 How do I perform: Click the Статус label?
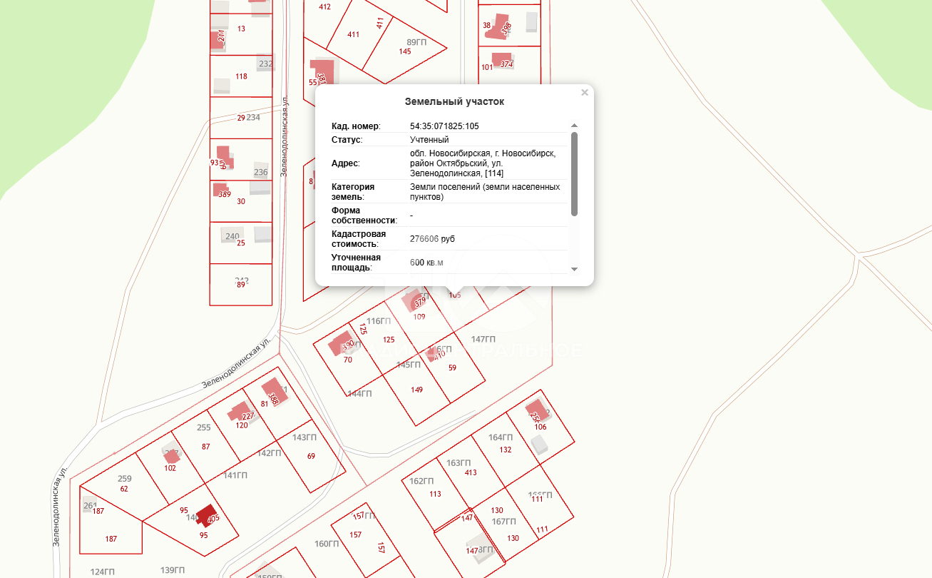click(x=347, y=140)
